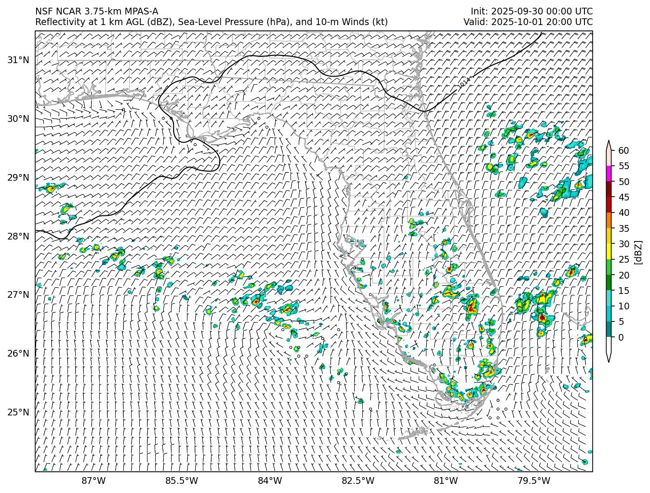The width and height of the screenshot is (650, 493).
Task: Click the 31°N latitude tick label
Action: click(18, 60)
